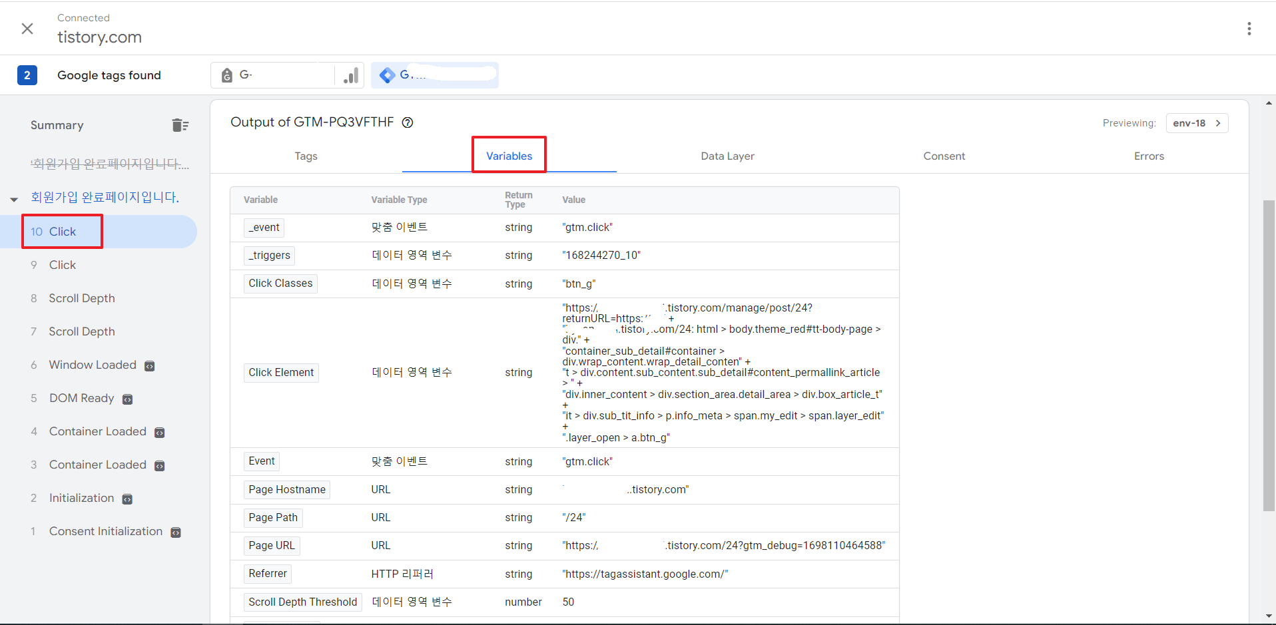Click the number 50 value cell

(568, 602)
